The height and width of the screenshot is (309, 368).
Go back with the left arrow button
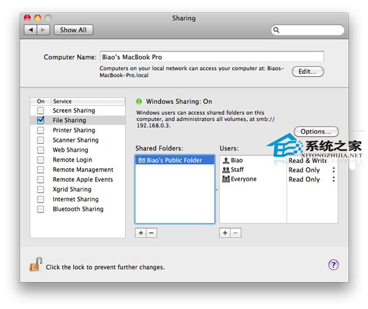tap(31, 30)
